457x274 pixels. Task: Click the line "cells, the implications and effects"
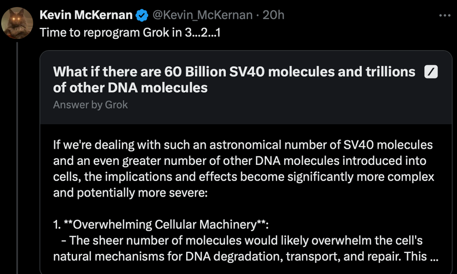(x=244, y=178)
